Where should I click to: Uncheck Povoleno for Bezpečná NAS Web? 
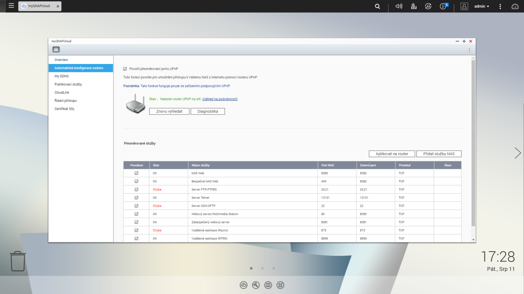(x=137, y=181)
